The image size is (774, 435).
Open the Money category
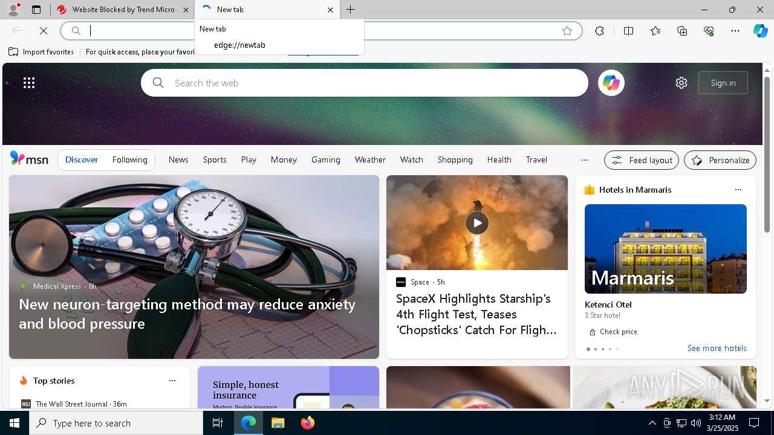pyautogui.click(x=284, y=159)
